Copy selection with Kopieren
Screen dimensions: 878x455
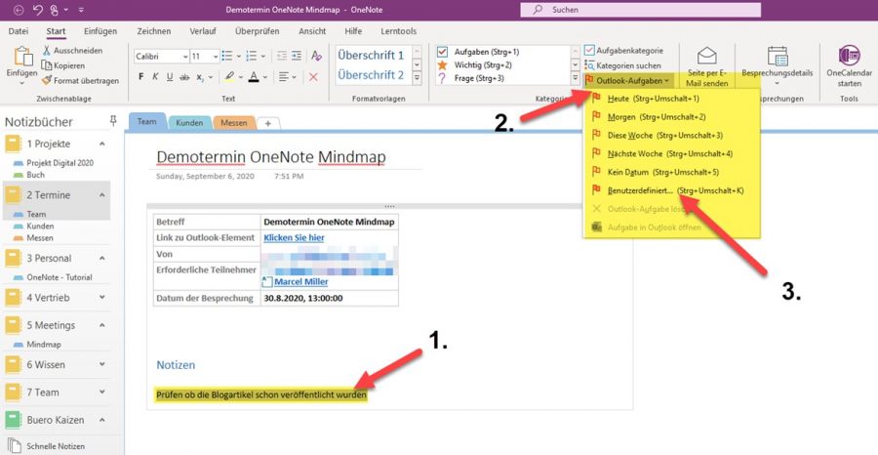click(64, 65)
